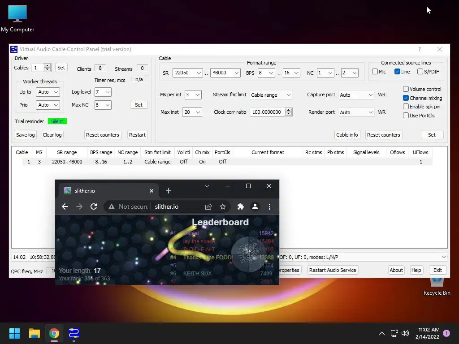Image resolution: width=459 pixels, height=344 pixels.
Task: Open the Render port dropdown
Action: click(x=356, y=112)
